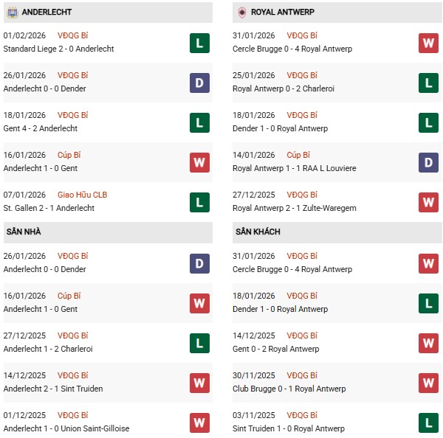Select the SÂN NHÀ section header

pos(24,232)
